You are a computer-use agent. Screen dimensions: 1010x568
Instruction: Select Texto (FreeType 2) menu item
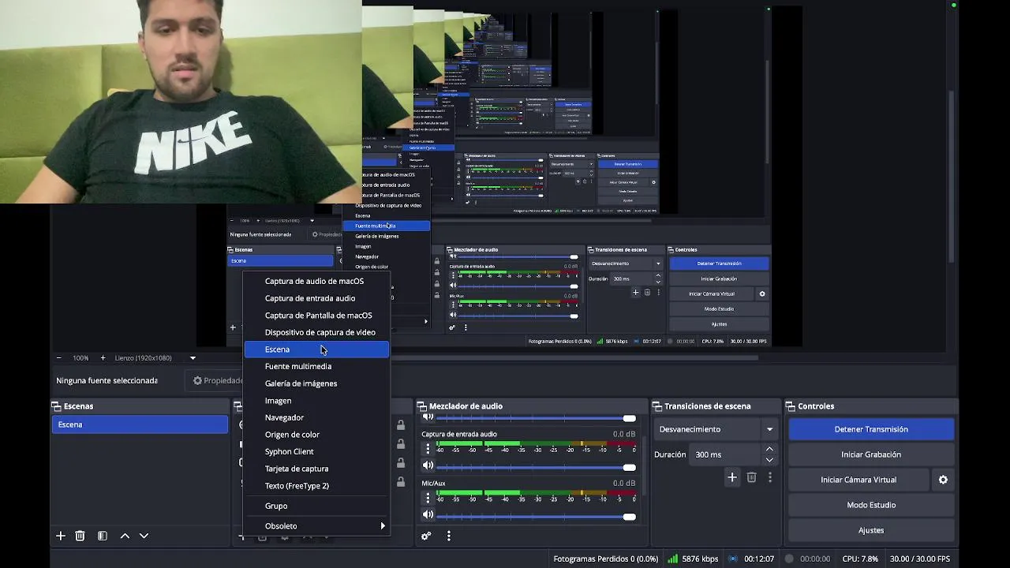316,486
